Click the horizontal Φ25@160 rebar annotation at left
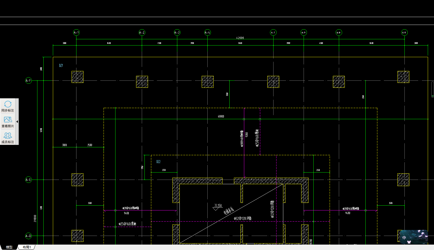Image resolution: width=434 pixels, height=250 pixels. 127,224
